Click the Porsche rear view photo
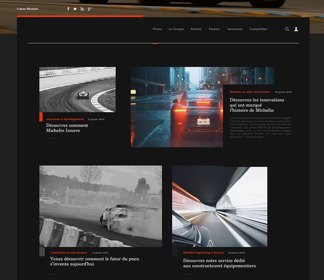The image size is (324, 280). [x=176, y=107]
